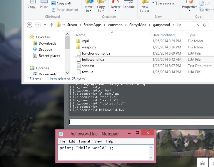Expand the arrow after GarrysMod breadcrumb
Screen dimensions: 214x167
[x=150, y=25]
